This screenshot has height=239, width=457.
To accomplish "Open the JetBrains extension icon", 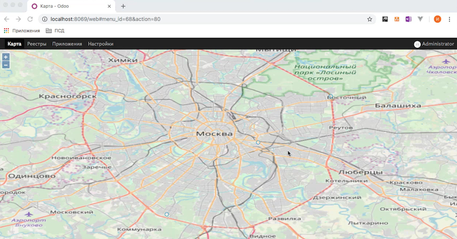I will click(x=385, y=19).
